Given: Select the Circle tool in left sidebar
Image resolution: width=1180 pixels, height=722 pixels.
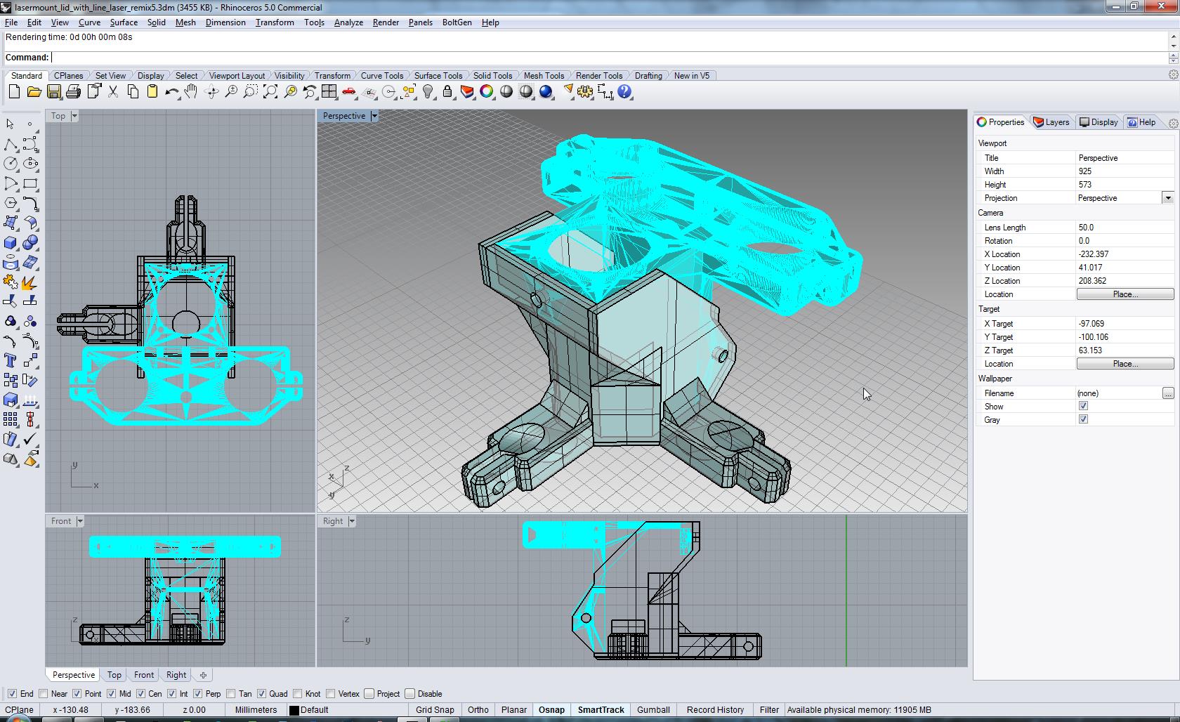Looking at the screenshot, I should click(11, 164).
